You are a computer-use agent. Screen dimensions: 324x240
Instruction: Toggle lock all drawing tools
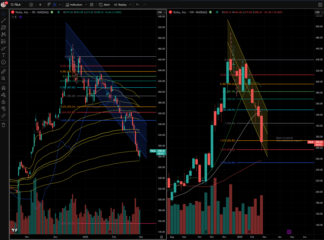4,102
